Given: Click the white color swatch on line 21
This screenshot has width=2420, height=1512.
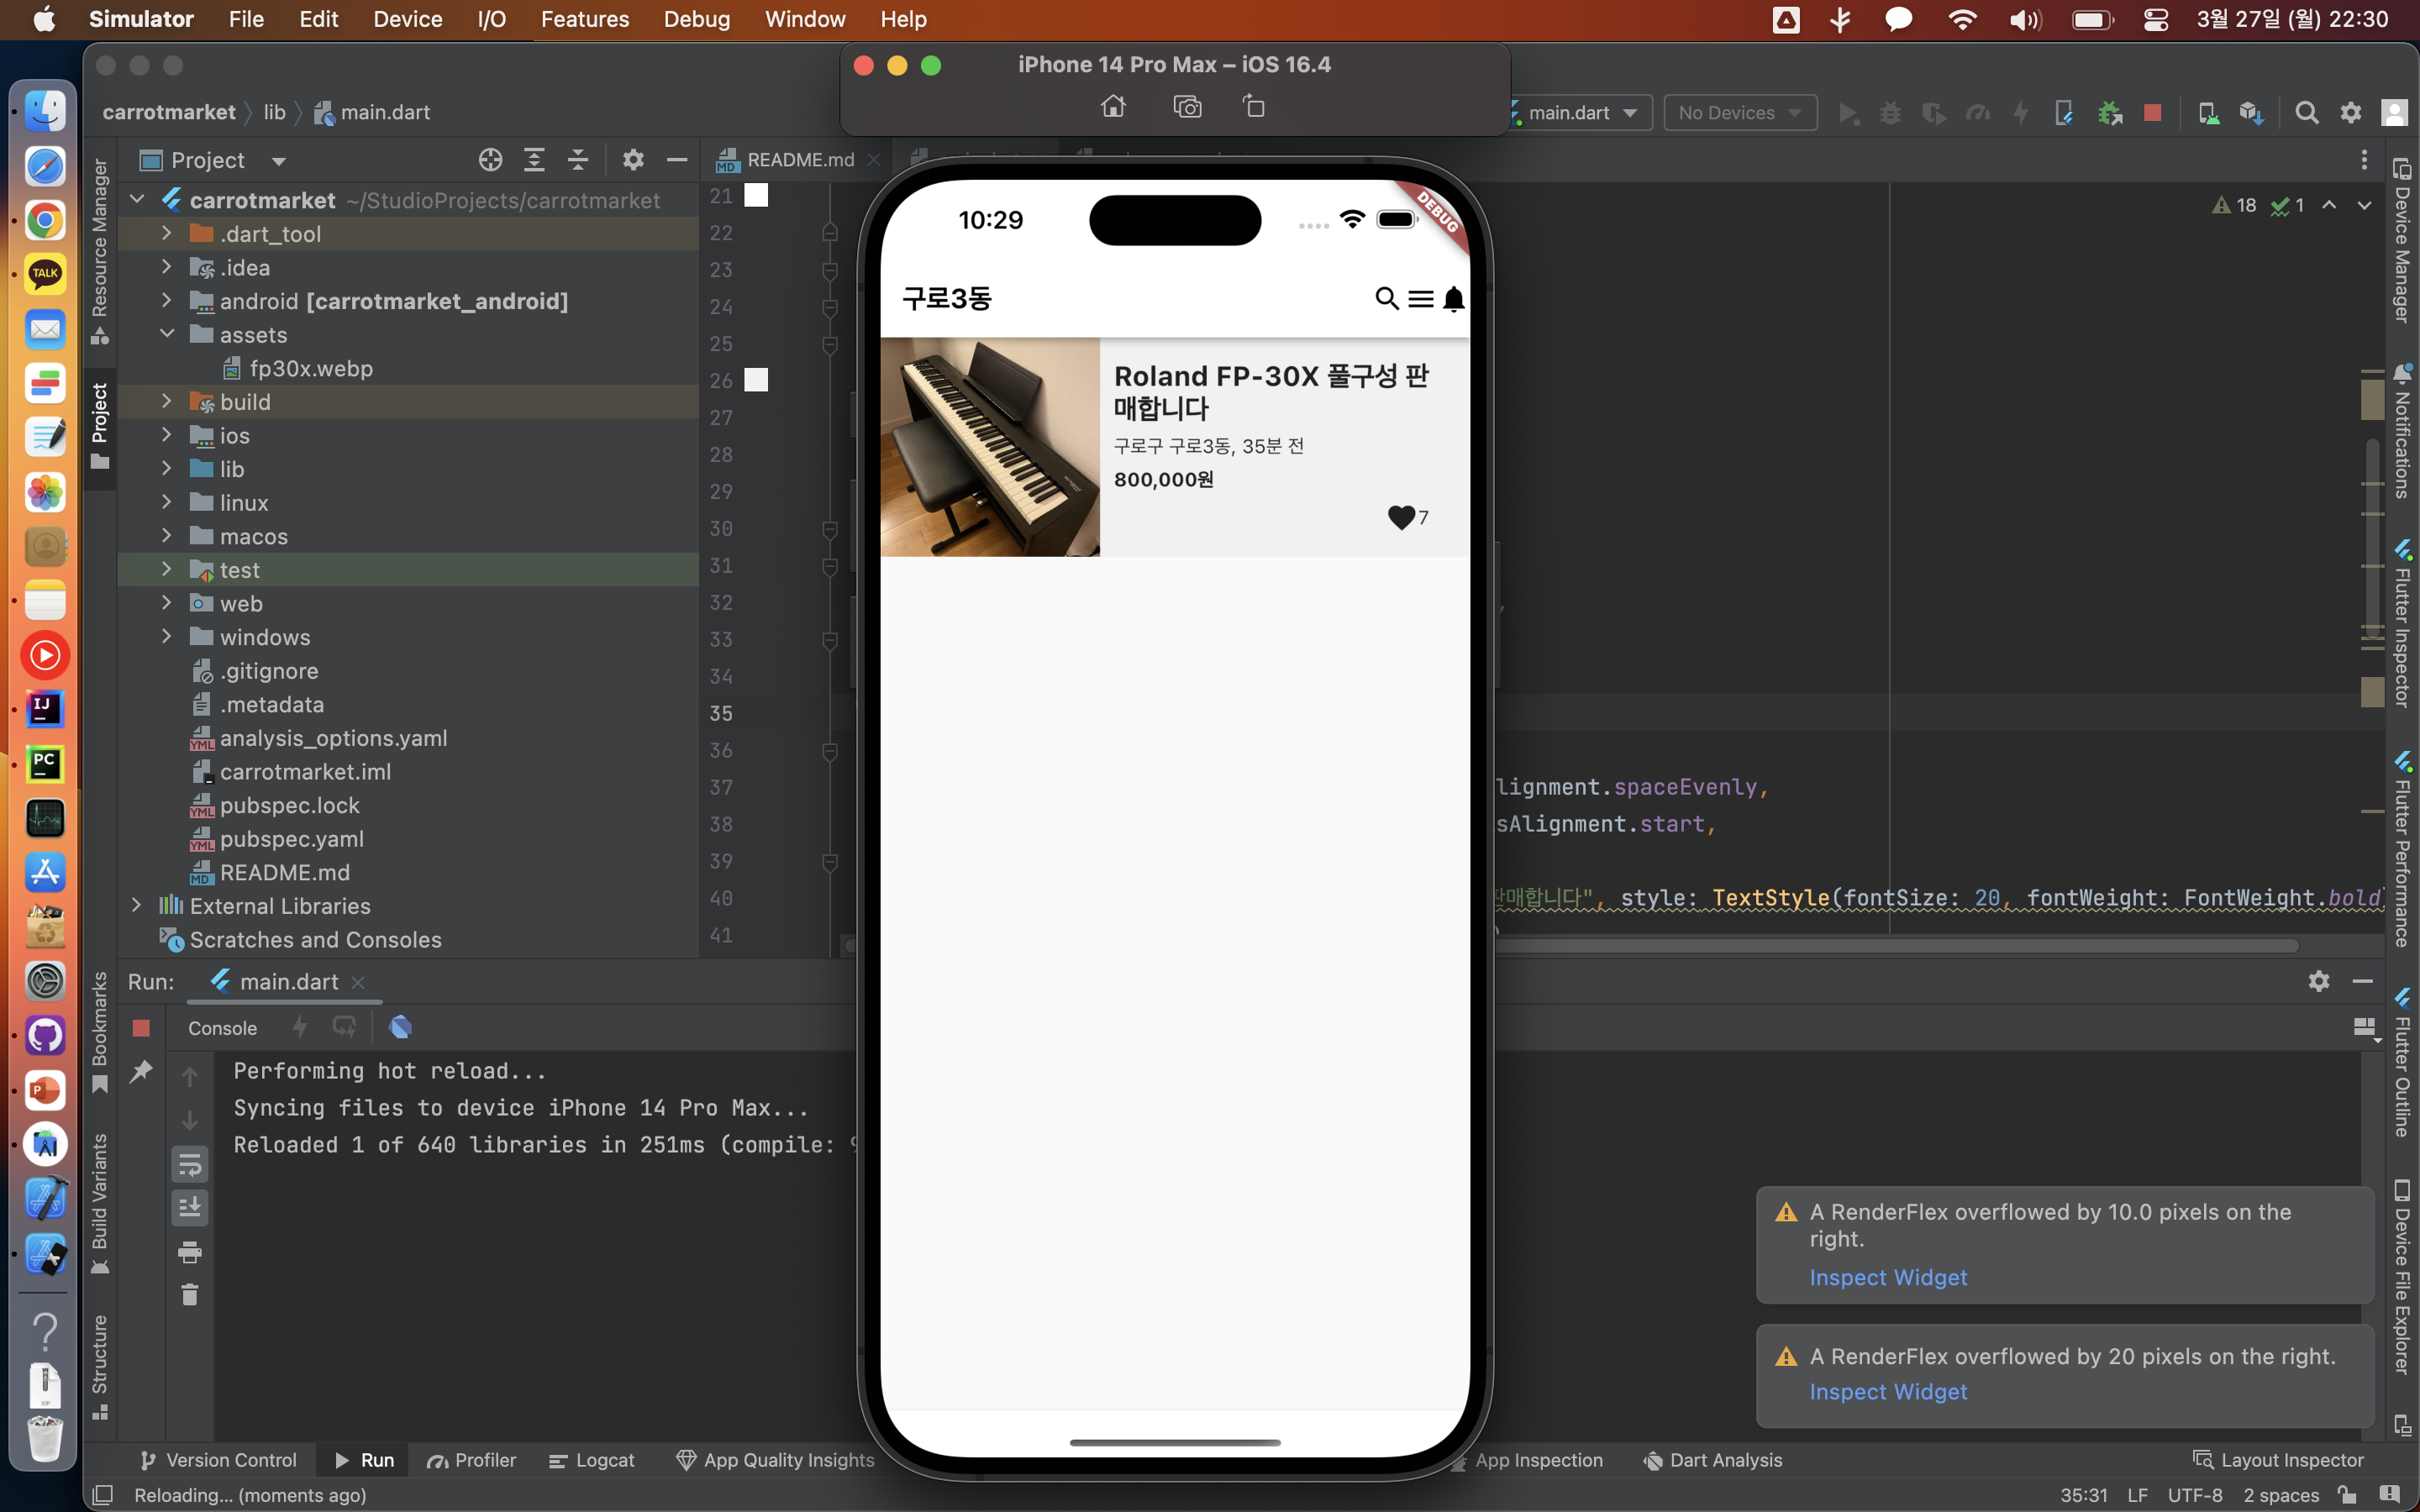Looking at the screenshot, I should [756, 196].
